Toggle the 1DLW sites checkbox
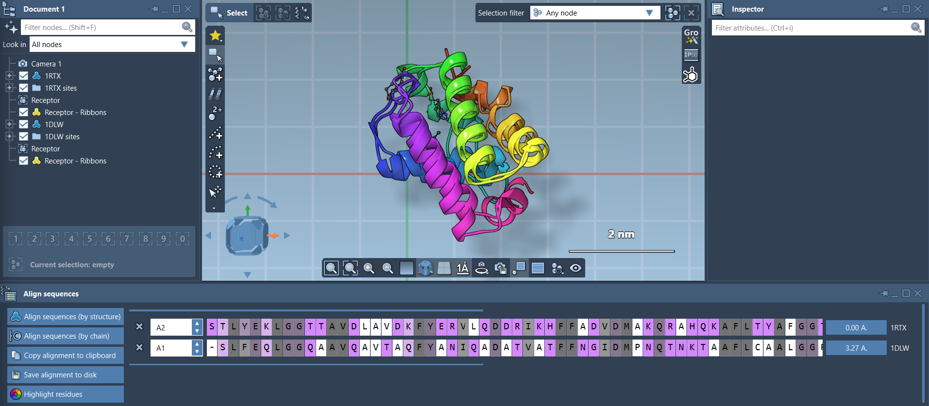Image resolution: width=929 pixels, height=406 pixels. [x=23, y=136]
